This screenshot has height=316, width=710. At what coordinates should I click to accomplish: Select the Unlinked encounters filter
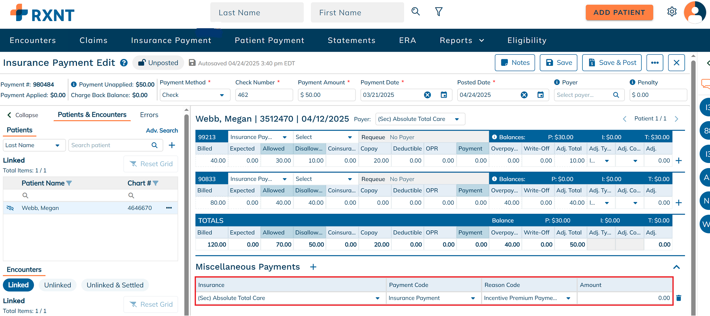(x=57, y=285)
